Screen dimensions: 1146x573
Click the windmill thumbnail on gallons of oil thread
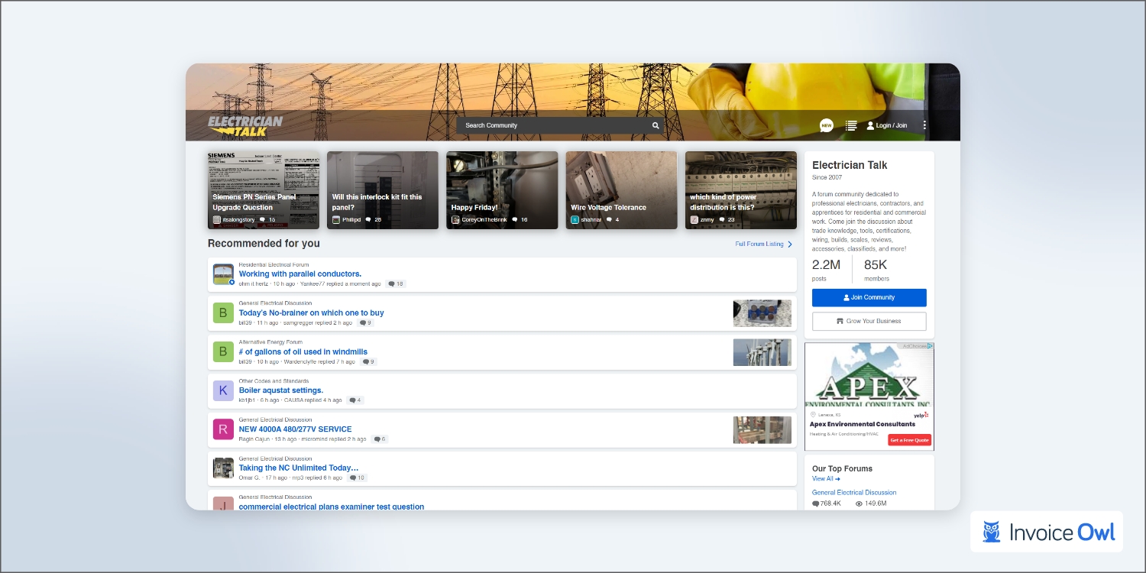tap(762, 351)
